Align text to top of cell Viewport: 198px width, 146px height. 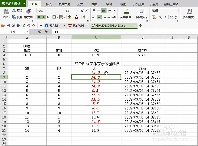94,11
